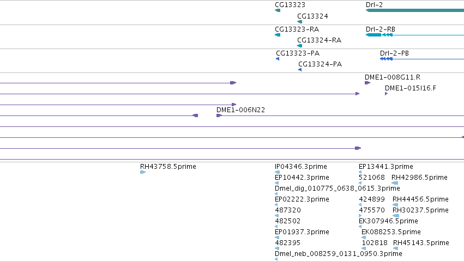The width and height of the screenshot is (464, 262).
Task: Click the 487320 feature label
Action: (288, 210)
